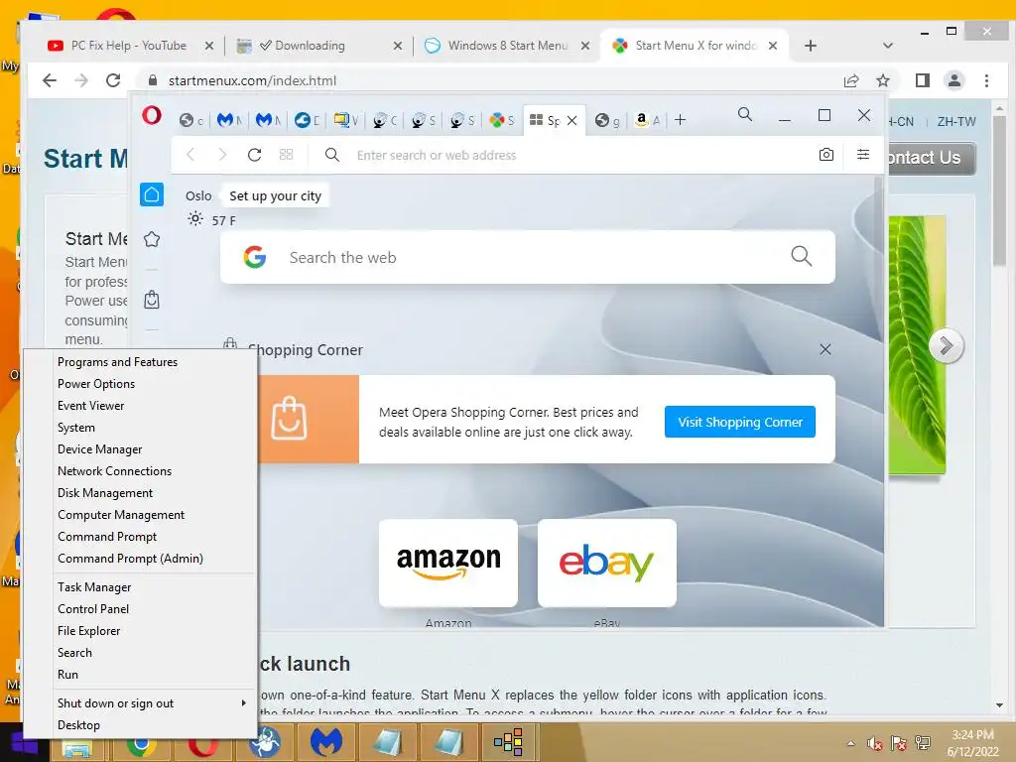Switch to Downloading tab in Chrome
1016x762 pixels.
point(310,46)
